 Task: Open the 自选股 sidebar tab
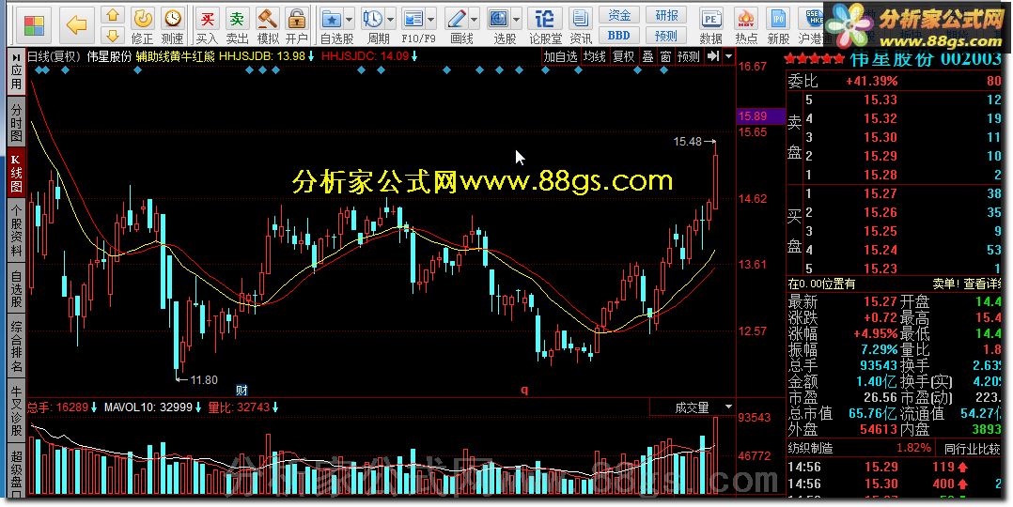pyautogui.click(x=15, y=288)
